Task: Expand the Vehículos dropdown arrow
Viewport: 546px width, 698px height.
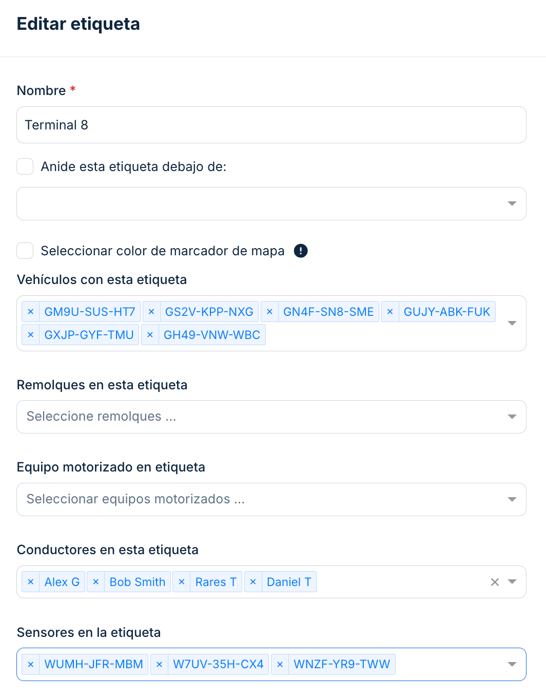Action: [512, 323]
